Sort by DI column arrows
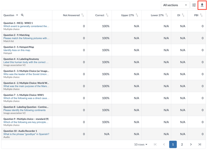The height and width of the screenshot is (151, 209). coord(183,15)
